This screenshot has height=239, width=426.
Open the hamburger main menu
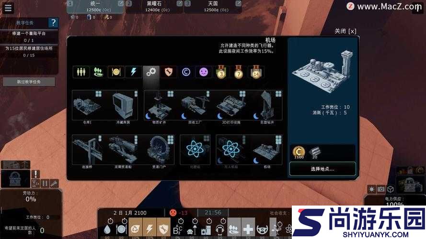[x=8, y=8]
